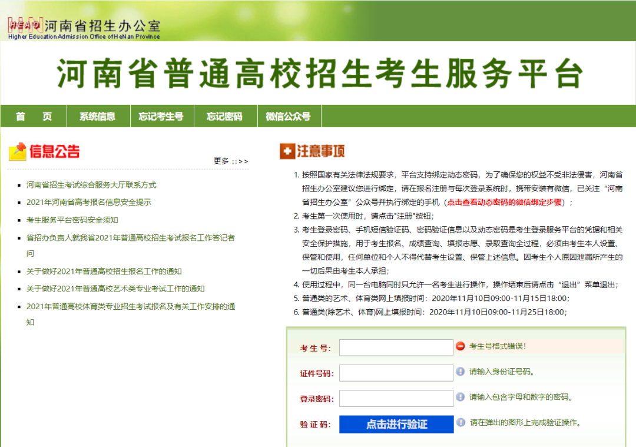
Task: Focus the 登录密码 input field
Action: click(x=396, y=398)
